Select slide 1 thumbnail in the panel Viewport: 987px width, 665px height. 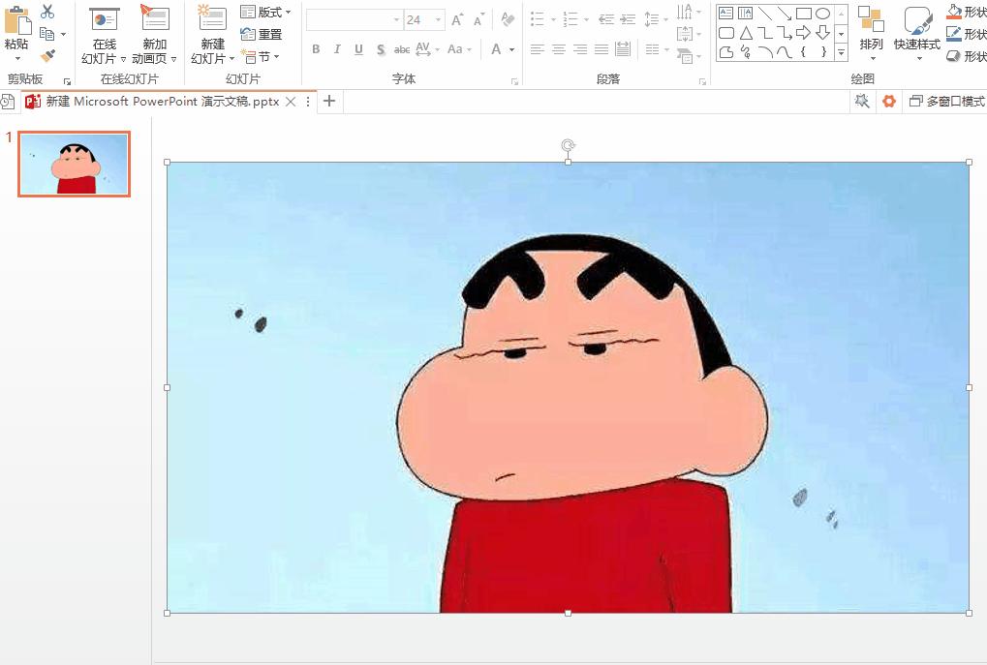(75, 165)
